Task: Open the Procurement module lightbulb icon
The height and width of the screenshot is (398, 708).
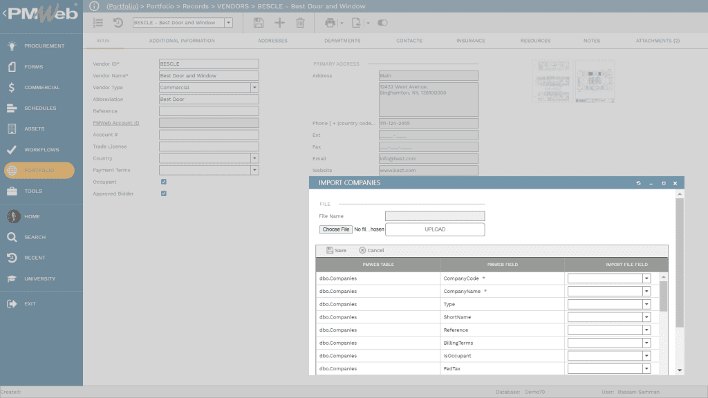Action: point(12,46)
